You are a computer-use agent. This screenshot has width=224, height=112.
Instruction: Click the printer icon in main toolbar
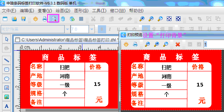point(45,19)
